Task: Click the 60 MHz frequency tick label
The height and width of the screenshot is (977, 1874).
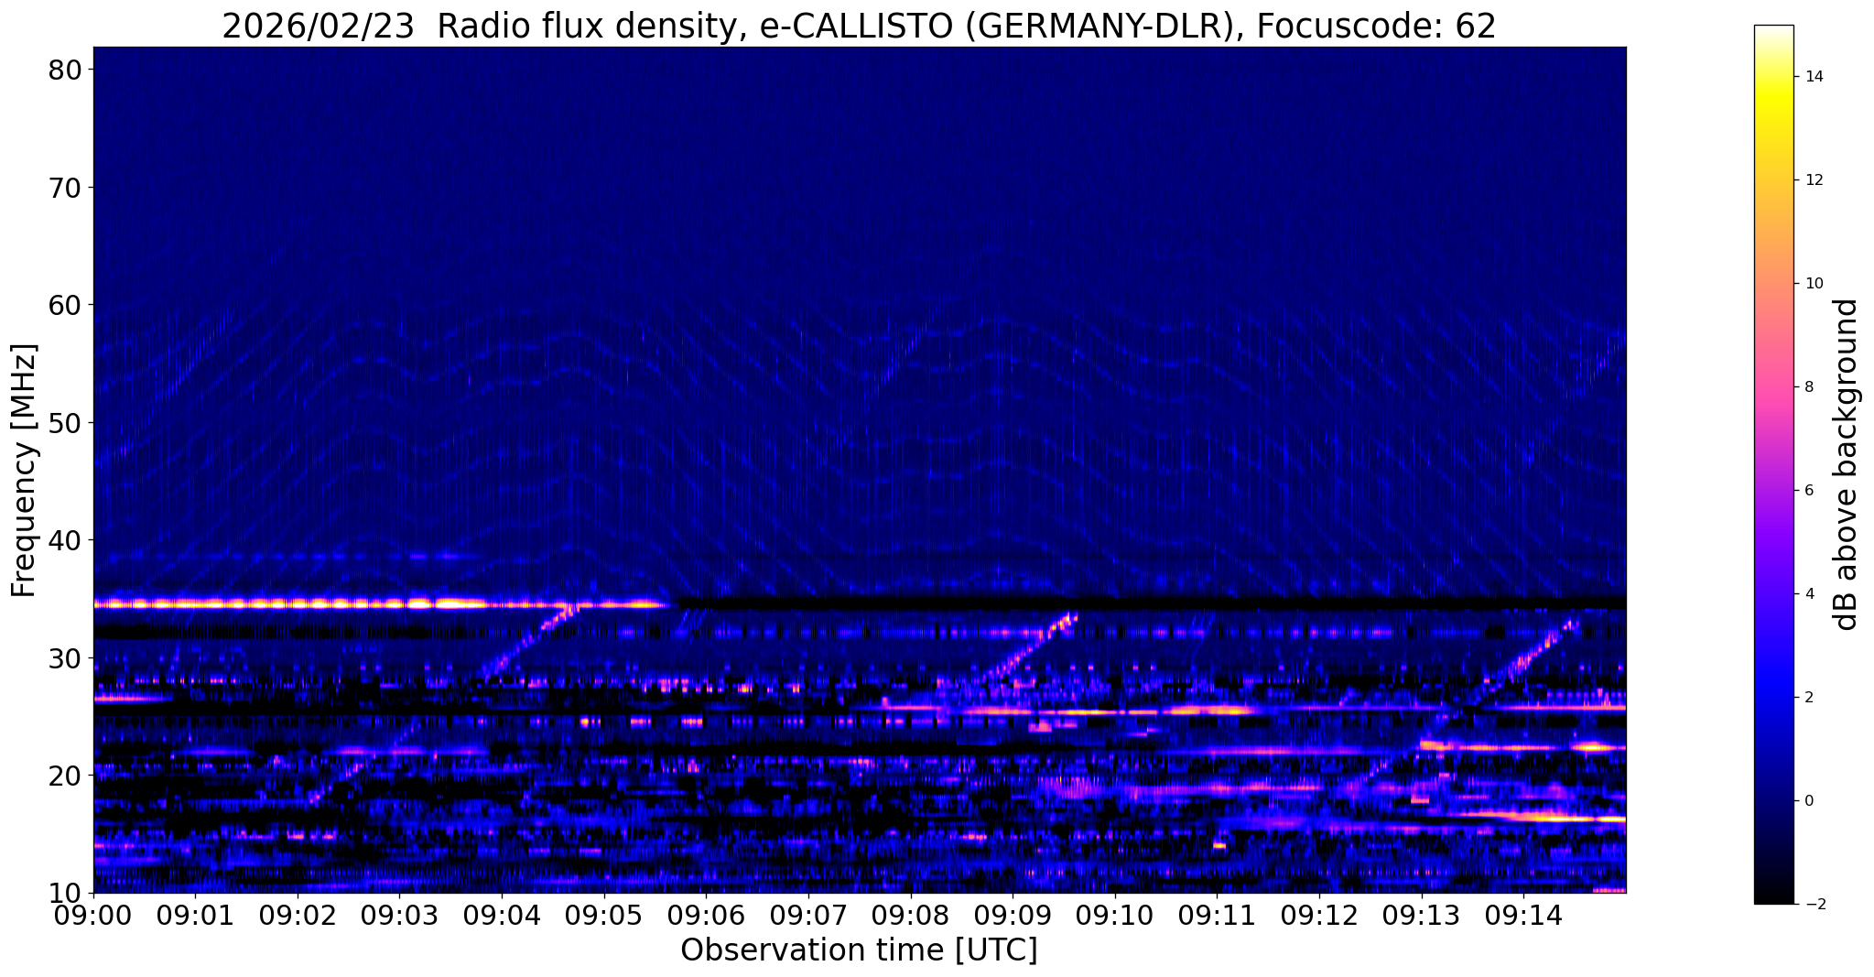Action: tap(63, 305)
